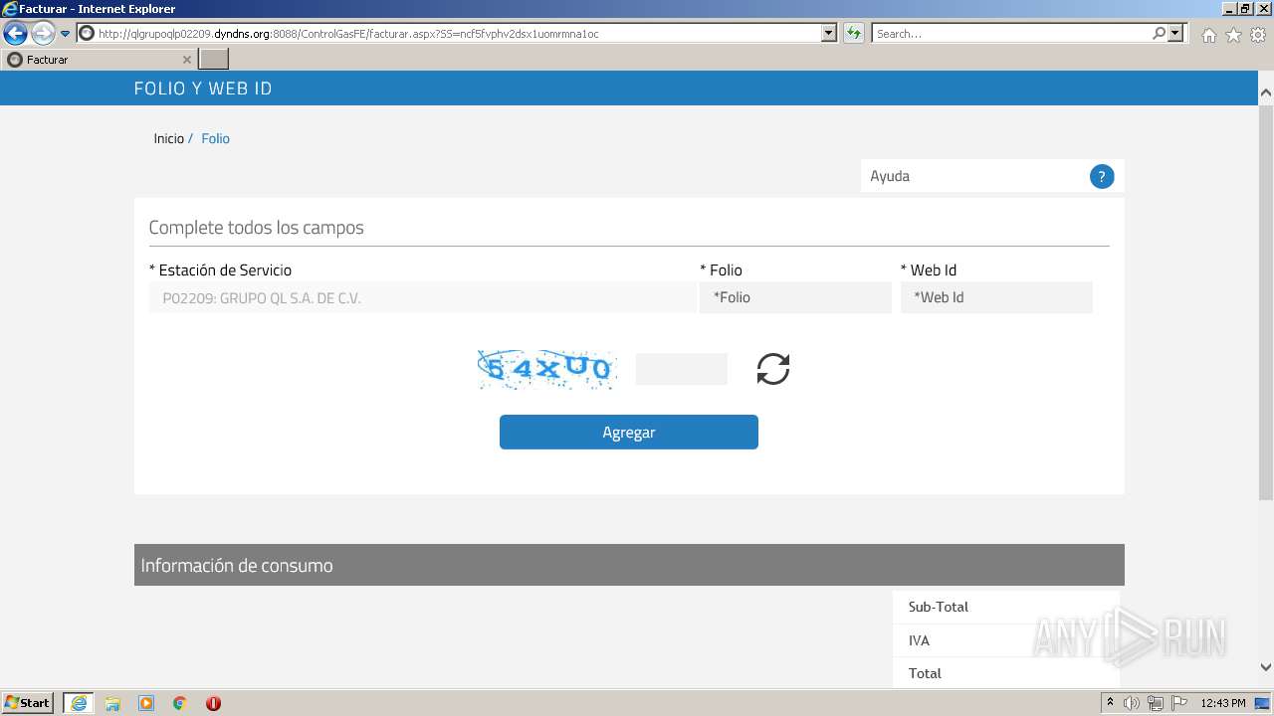Open the Chrome taskbar icon
Screen dimensions: 1274x716
pyautogui.click(x=180, y=703)
